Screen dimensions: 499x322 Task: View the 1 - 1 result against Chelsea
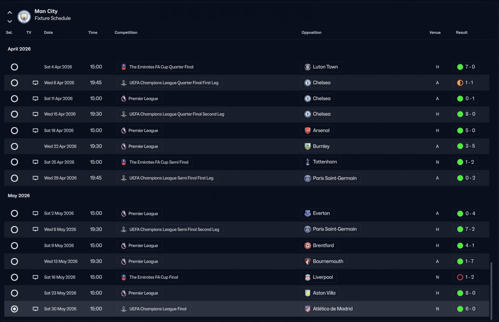[465, 83]
